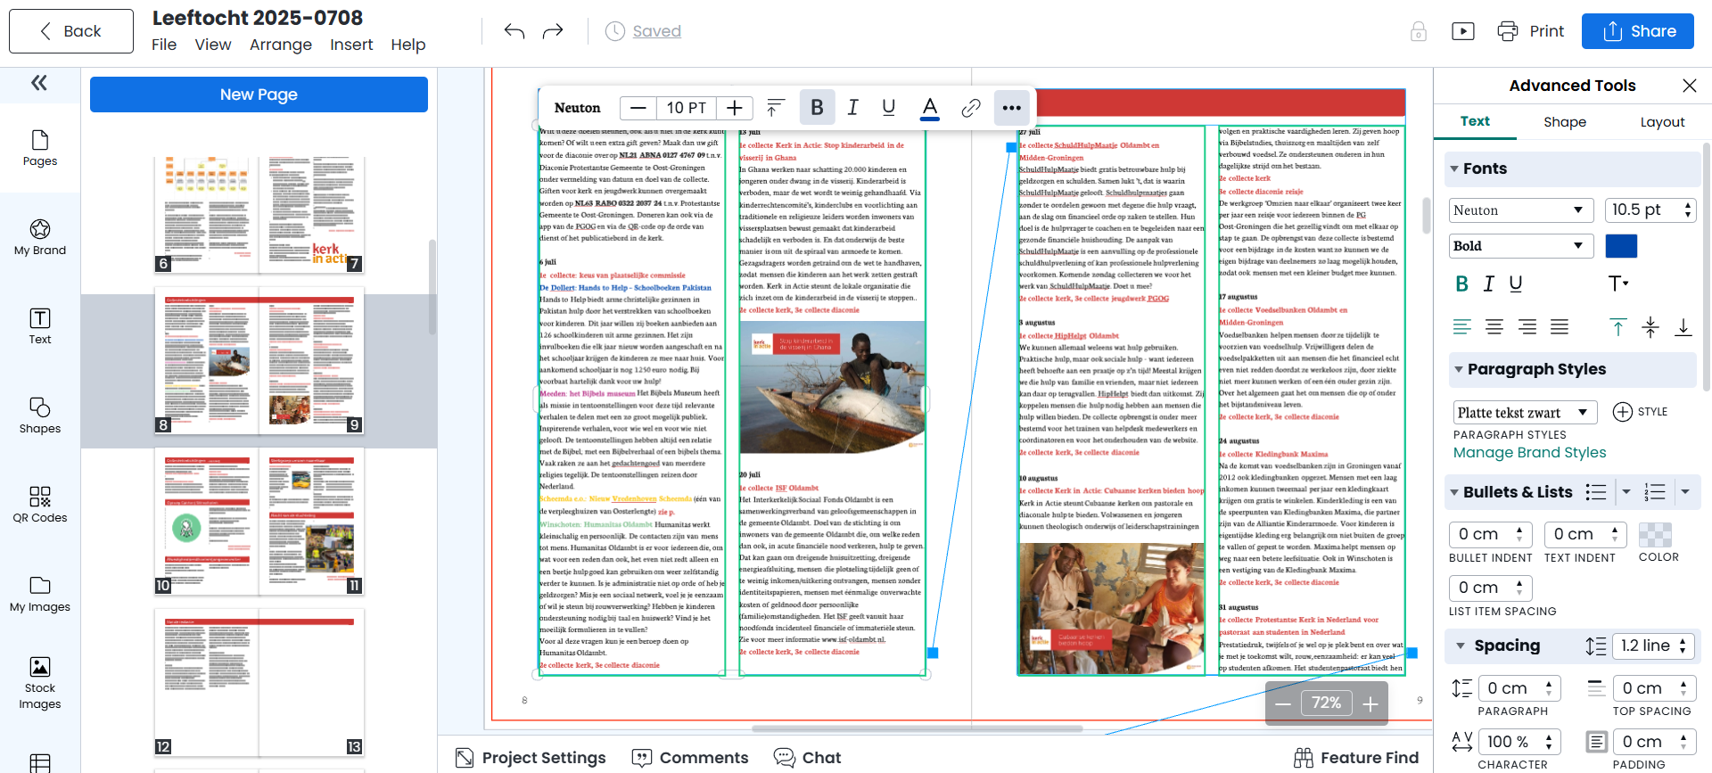Screen dimensions: 1712x773
Task: Open My Brand panel
Action: pos(40,237)
